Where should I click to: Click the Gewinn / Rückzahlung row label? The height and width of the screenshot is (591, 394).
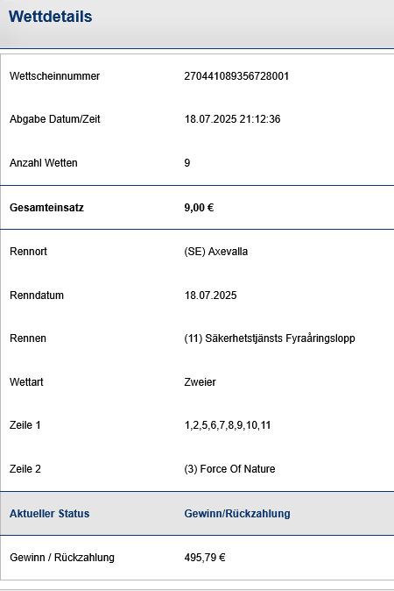(62, 558)
